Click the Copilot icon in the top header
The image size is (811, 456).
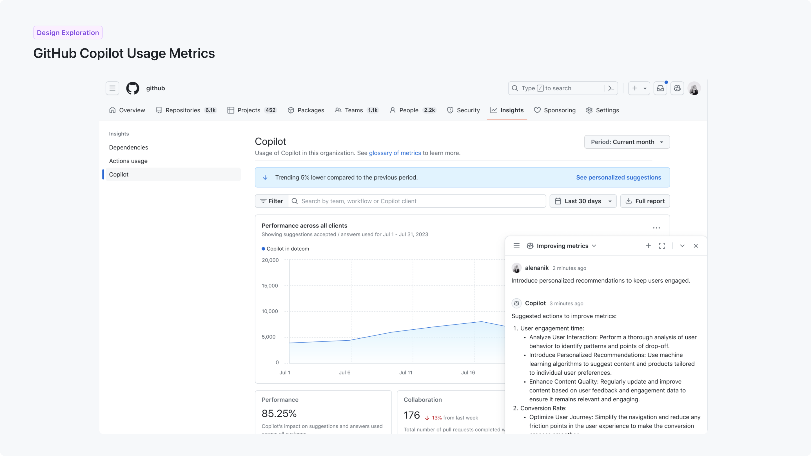[677, 88]
